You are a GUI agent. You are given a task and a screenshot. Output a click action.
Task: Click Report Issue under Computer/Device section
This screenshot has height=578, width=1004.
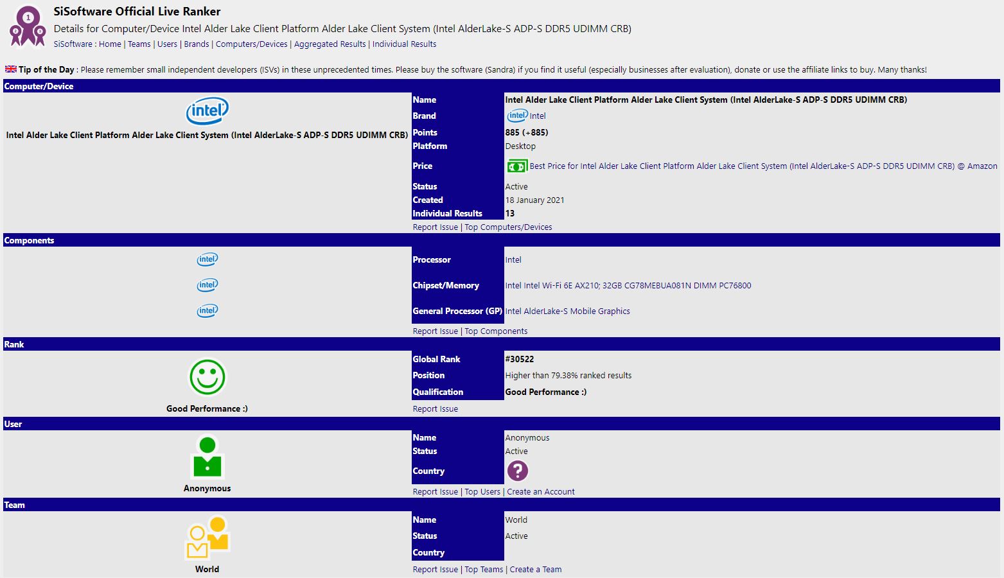pos(436,227)
